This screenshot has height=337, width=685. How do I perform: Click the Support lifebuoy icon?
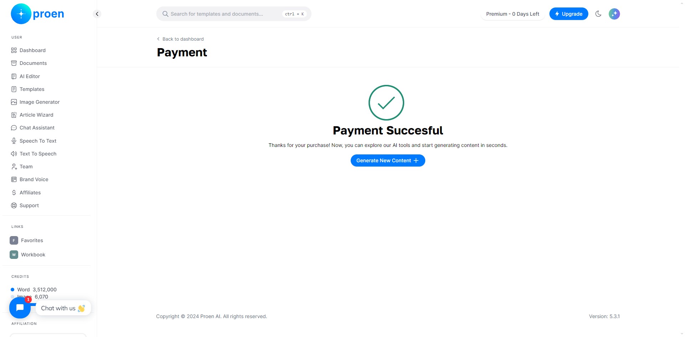[14, 205]
